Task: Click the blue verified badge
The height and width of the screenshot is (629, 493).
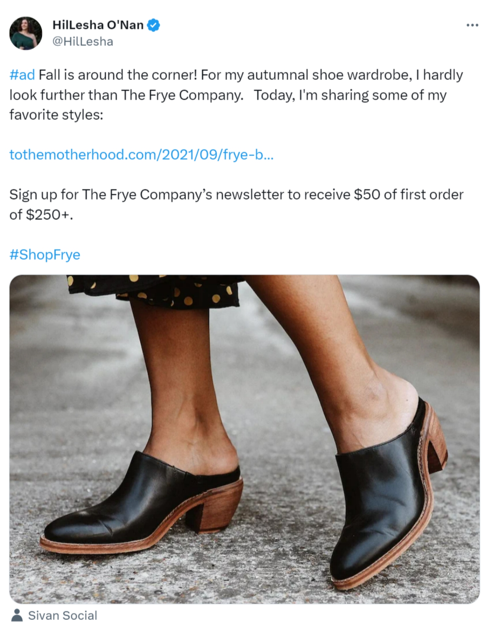Action: click(x=153, y=25)
